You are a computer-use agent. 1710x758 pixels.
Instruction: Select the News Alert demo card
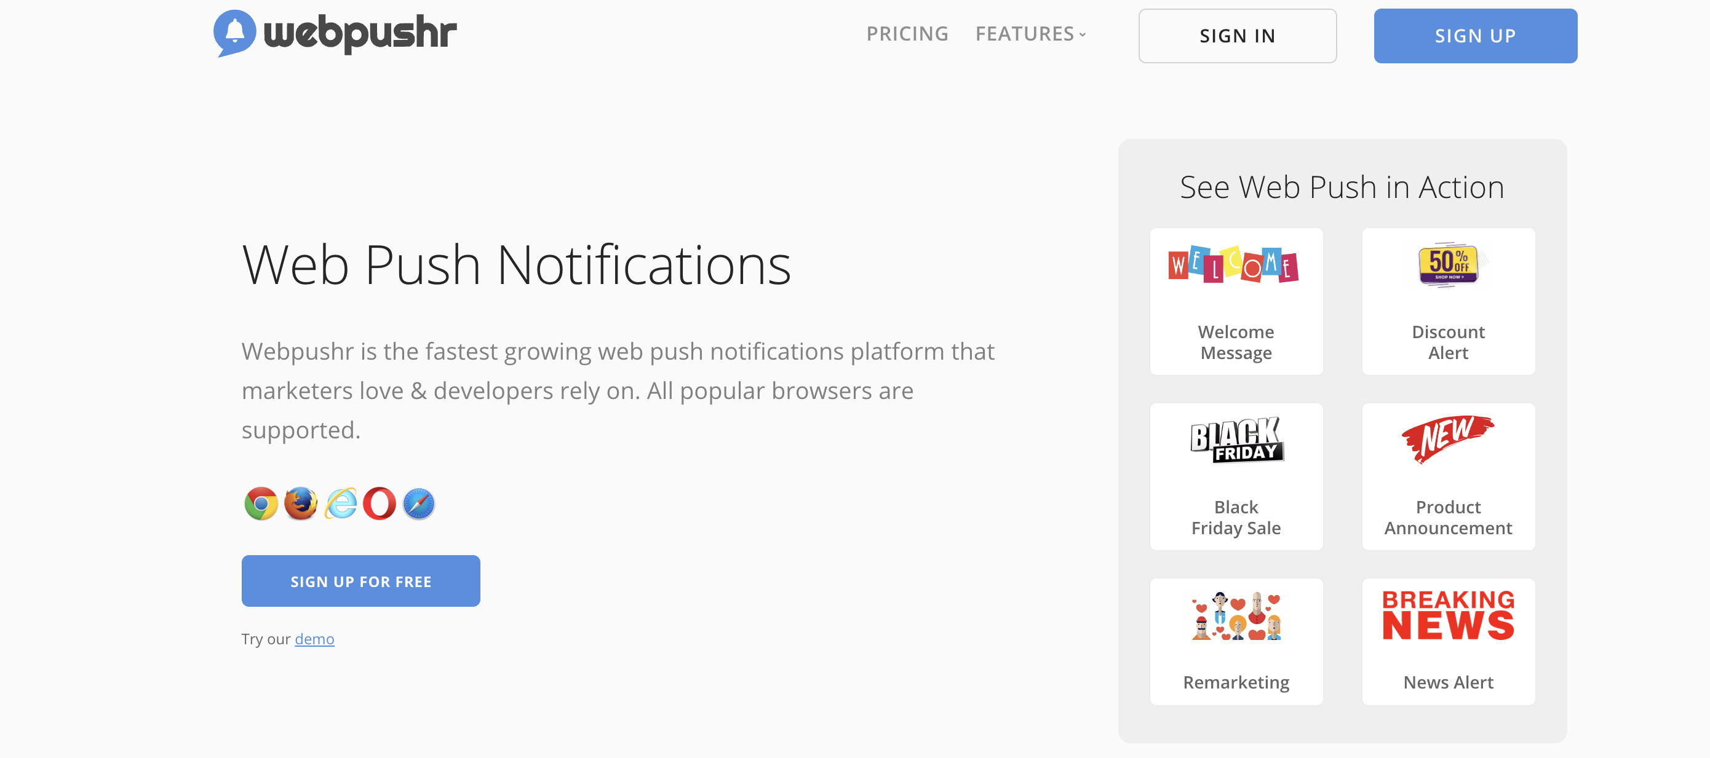pos(1449,641)
